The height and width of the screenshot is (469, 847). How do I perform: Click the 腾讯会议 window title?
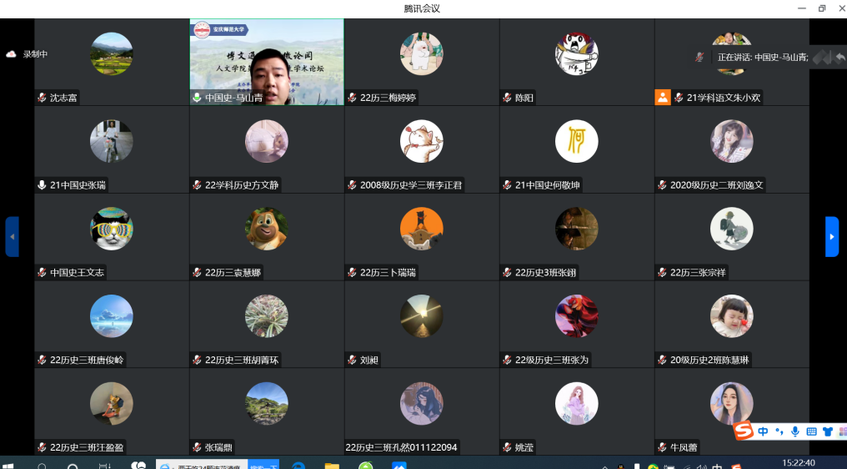click(x=422, y=8)
